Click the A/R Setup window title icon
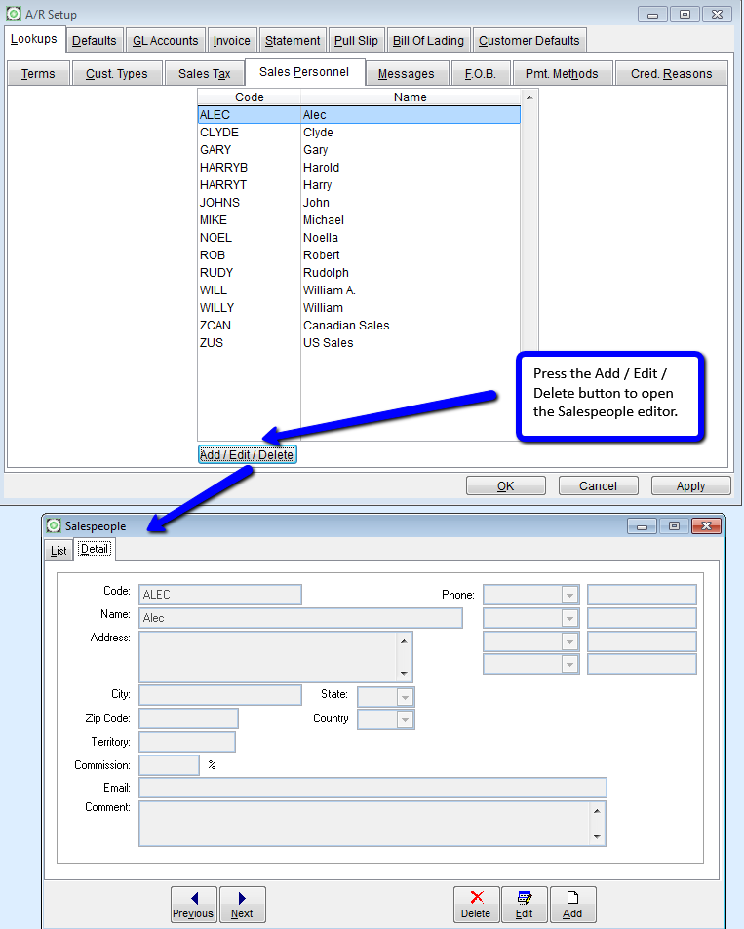Screen dimensions: 744x929 click(x=14, y=15)
